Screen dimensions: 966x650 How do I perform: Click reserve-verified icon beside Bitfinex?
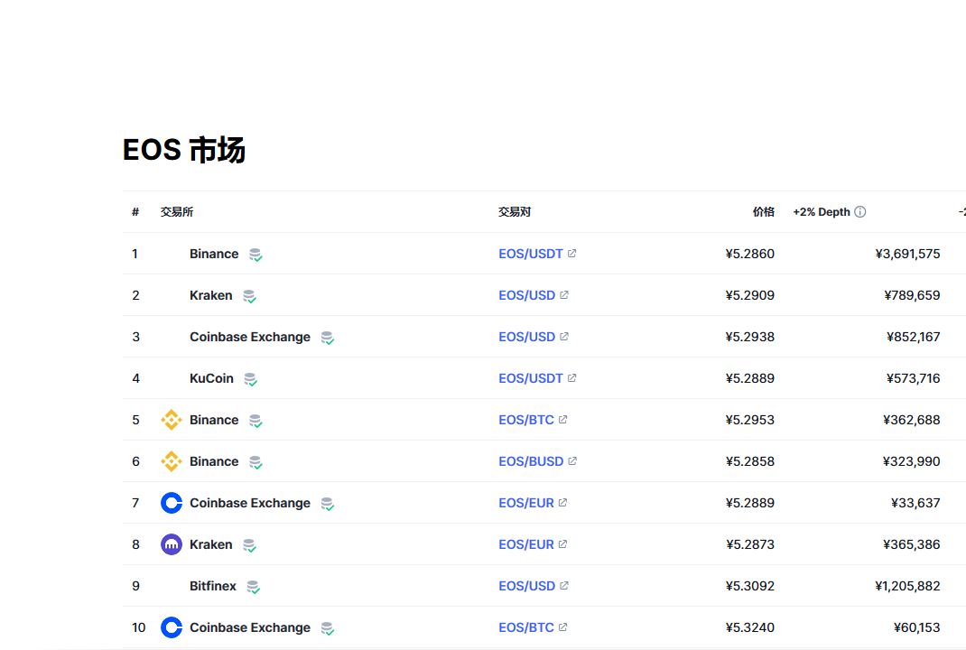point(253,587)
